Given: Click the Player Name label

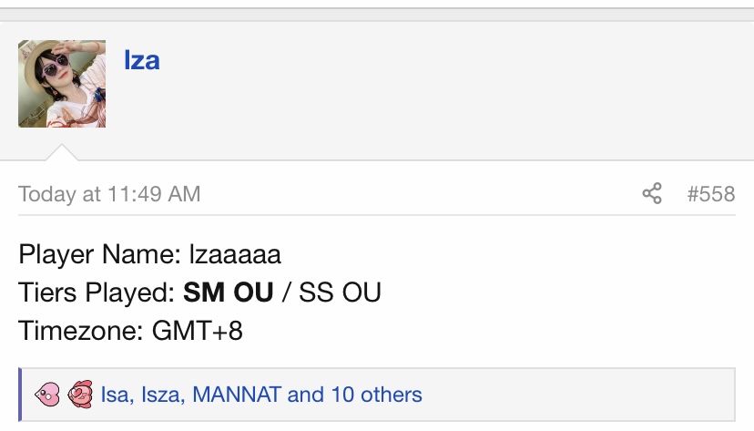Looking at the screenshot, I should coord(99,254).
